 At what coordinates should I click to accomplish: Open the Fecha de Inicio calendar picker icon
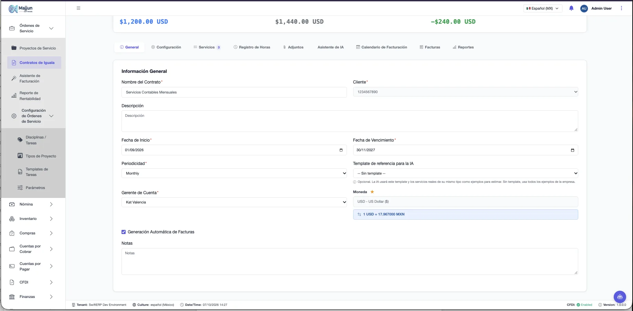tap(341, 150)
